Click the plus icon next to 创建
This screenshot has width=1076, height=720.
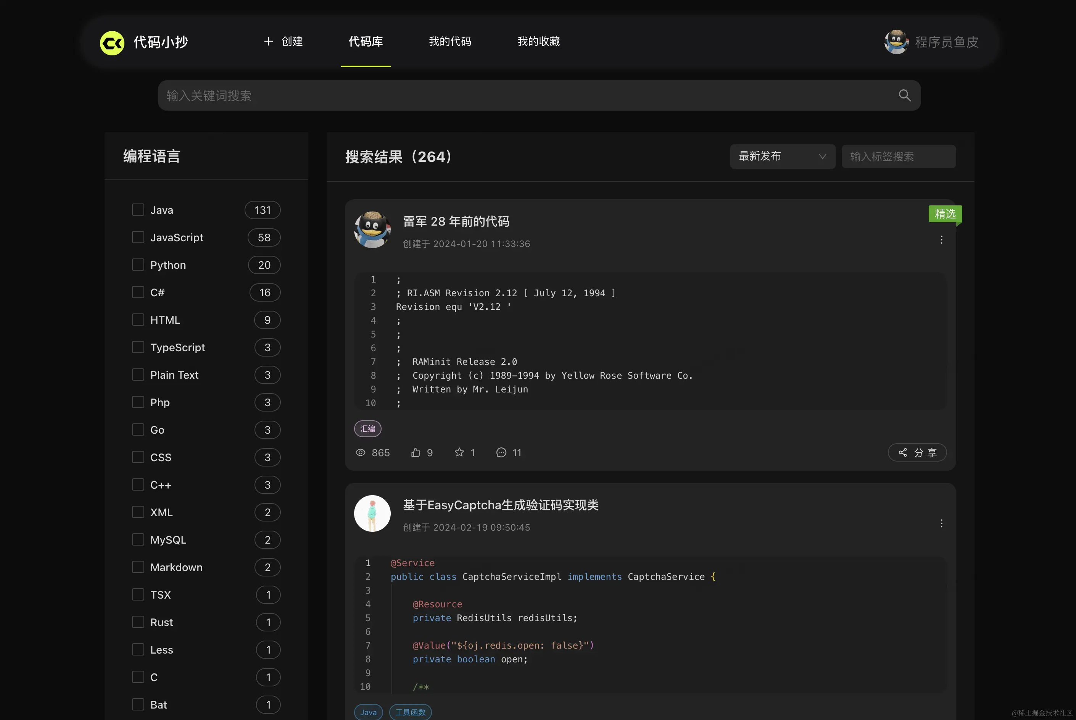[x=268, y=41]
